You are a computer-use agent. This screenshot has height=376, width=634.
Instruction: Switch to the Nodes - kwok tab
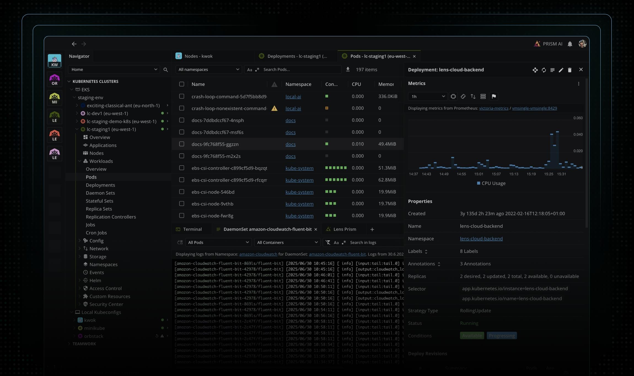pyautogui.click(x=213, y=56)
